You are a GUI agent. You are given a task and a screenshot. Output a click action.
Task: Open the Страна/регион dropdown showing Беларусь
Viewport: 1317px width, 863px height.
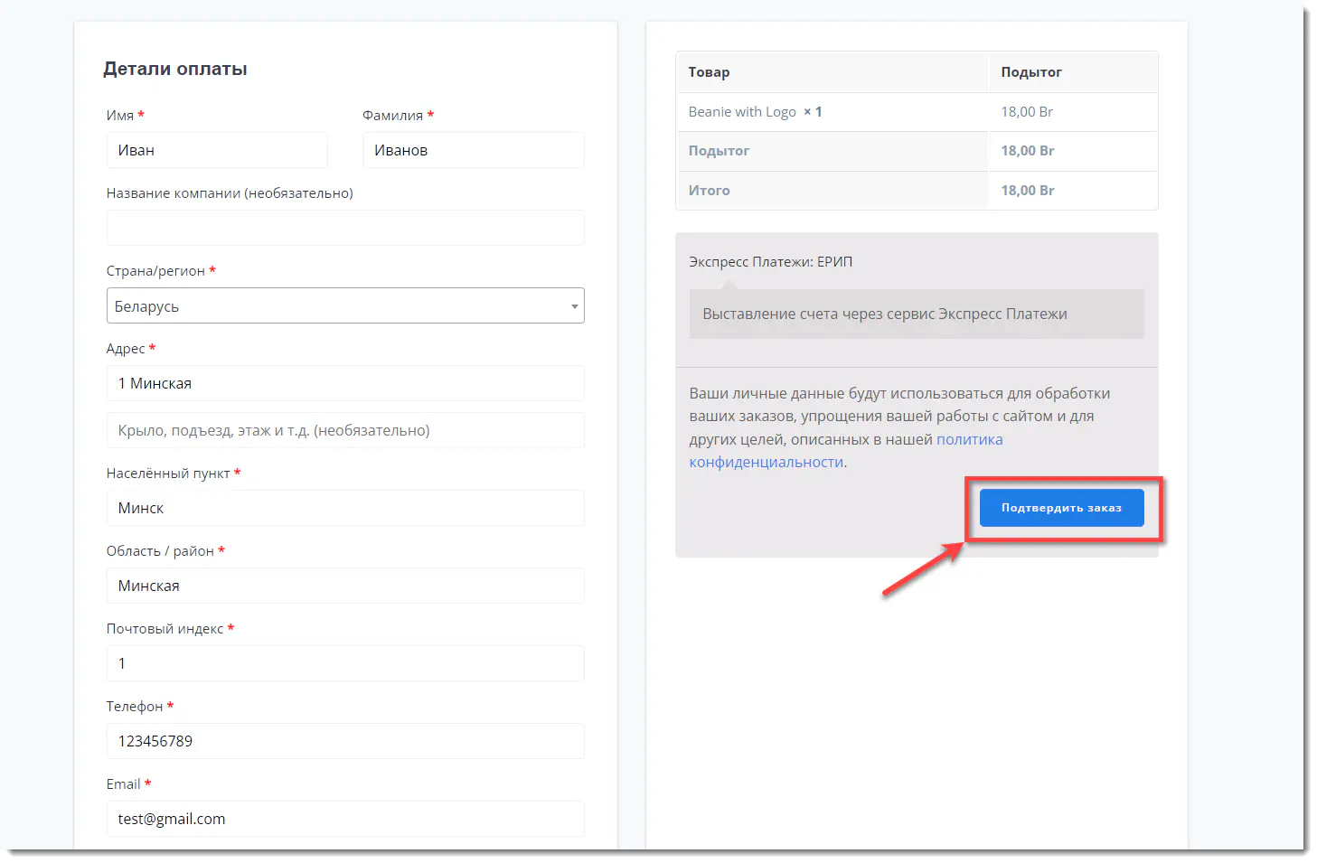click(x=345, y=306)
